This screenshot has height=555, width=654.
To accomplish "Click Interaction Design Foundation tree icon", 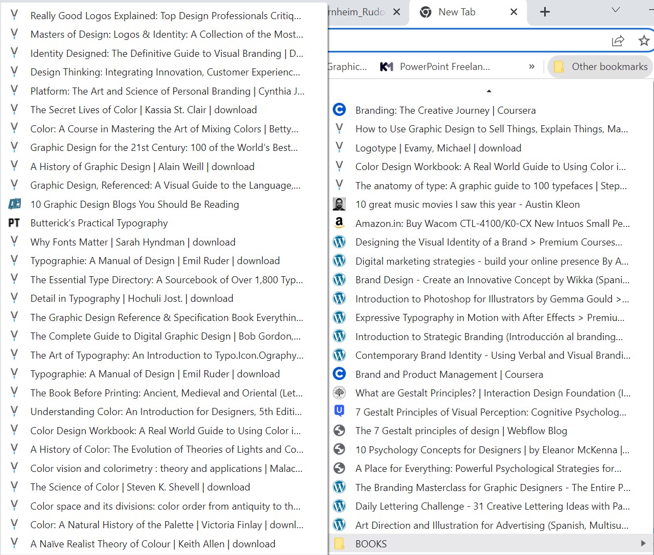I will [x=339, y=392].
